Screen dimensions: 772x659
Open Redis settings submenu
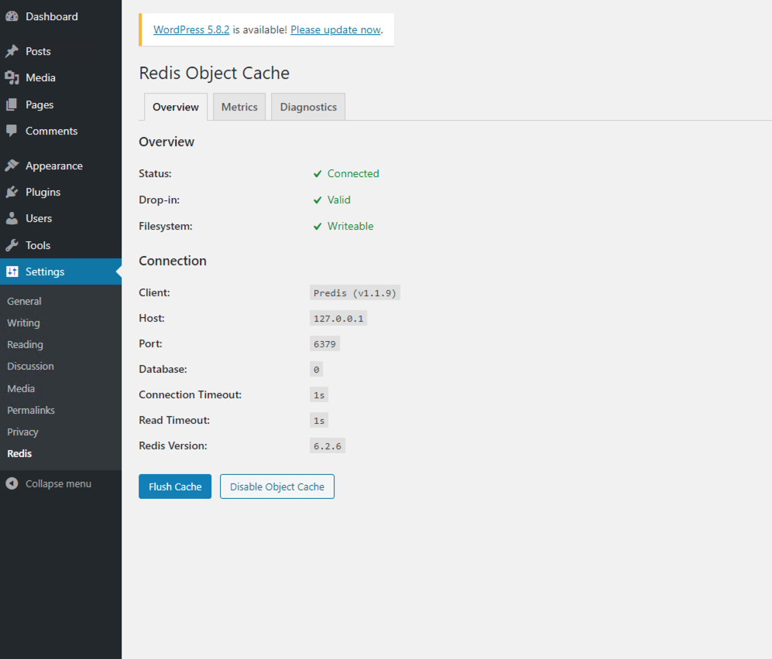pos(19,453)
